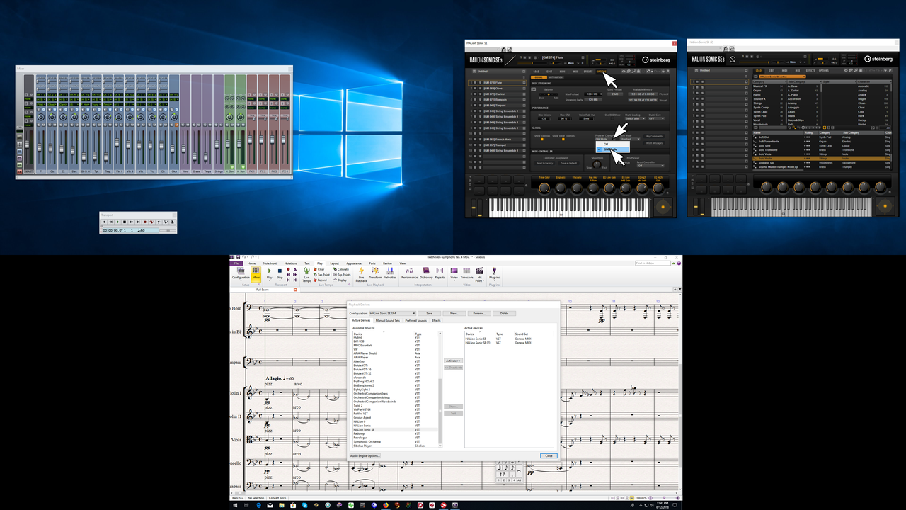This screenshot has width=906, height=510.
Task: Open the playback Dictionary icon
Action: 426,272
